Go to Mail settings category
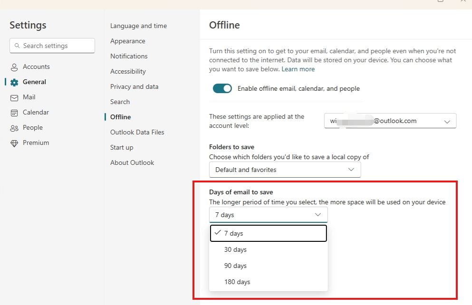This screenshot has height=305, width=472. click(29, 97)
